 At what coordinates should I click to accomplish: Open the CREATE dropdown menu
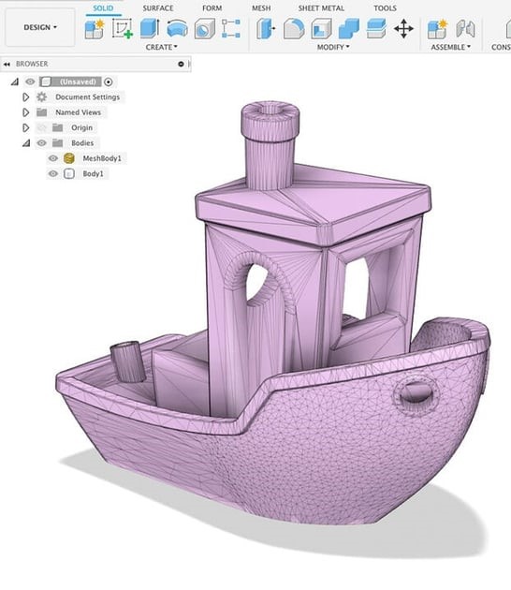click(x=161, y=47)
